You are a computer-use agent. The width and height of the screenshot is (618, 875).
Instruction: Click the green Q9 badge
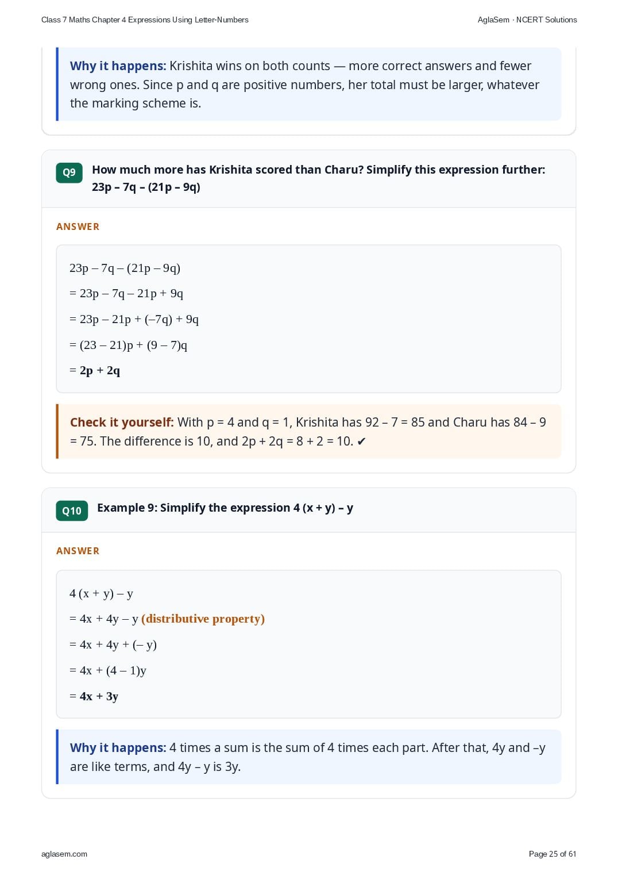pos(69,172)
